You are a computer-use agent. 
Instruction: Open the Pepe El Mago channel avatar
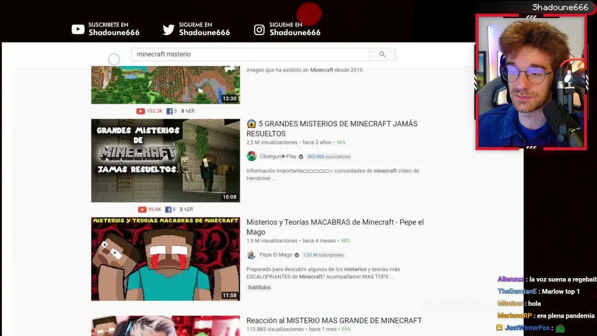(x=251, y=255)
